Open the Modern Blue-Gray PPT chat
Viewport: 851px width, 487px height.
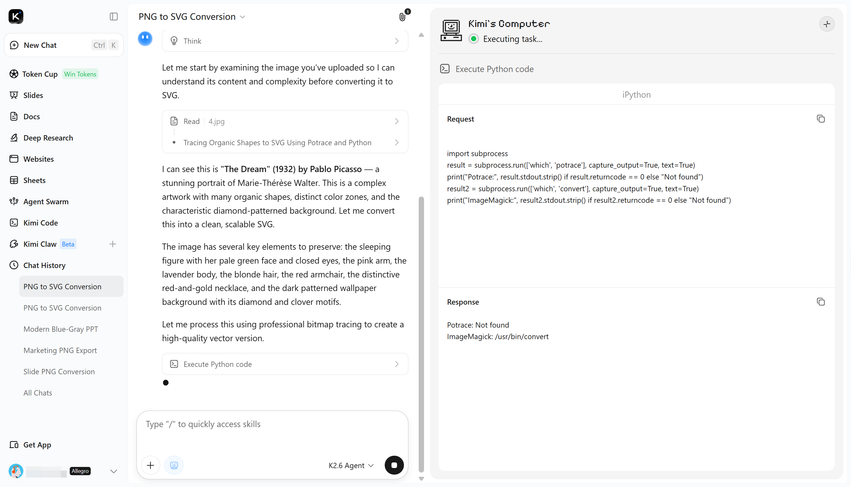61,329
